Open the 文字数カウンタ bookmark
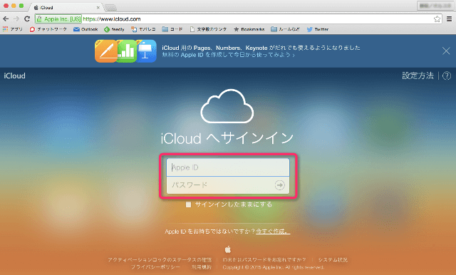 pos(208,29)
